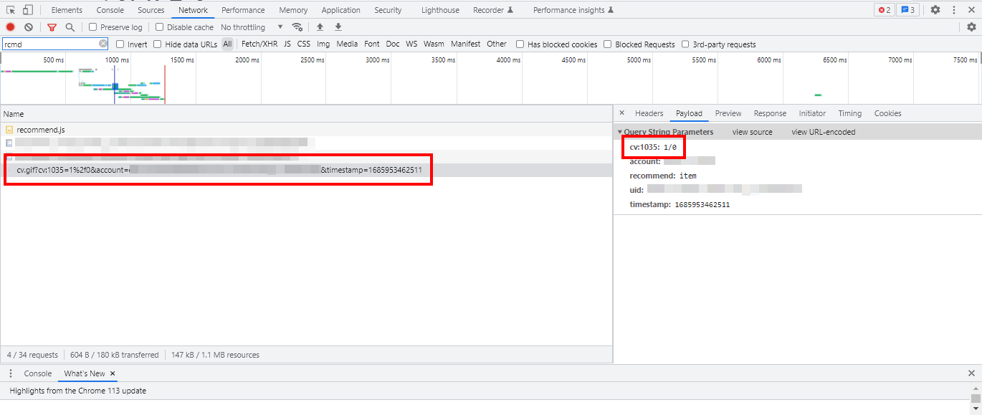This screenshot has height=415, width=982.
Task: Open Performance insights panel
Action: (x=573, y=10)
